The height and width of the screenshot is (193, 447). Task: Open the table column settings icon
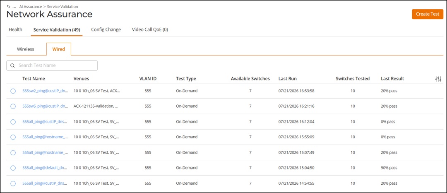438,79
